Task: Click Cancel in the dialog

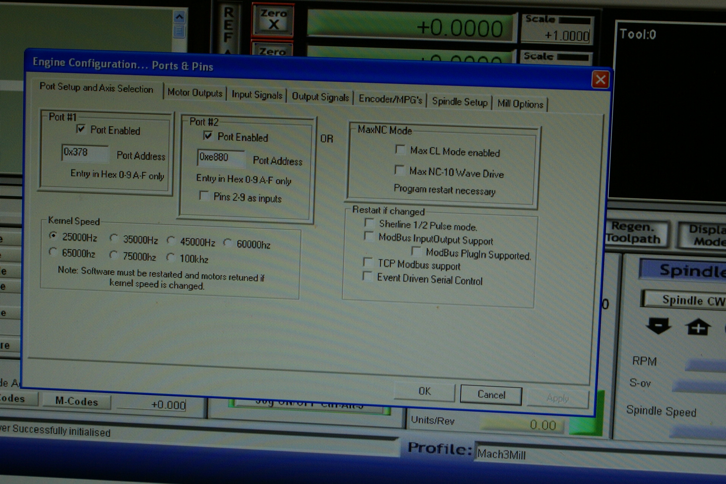Action: click(491, 395)
